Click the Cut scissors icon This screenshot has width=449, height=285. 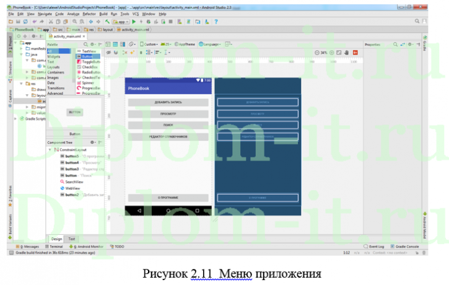[51, 22]
